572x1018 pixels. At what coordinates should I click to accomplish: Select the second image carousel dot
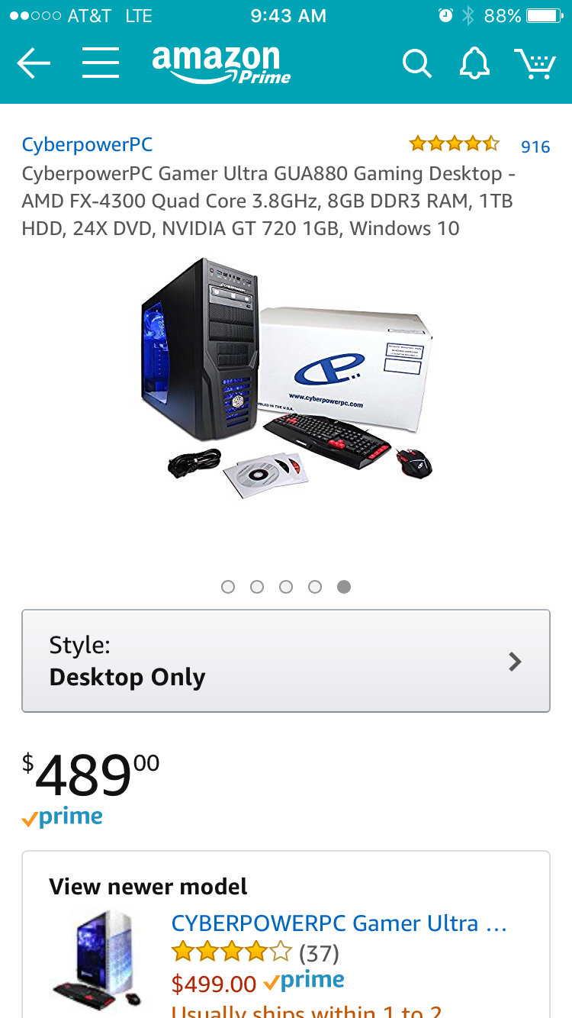[x=257, y=587]
